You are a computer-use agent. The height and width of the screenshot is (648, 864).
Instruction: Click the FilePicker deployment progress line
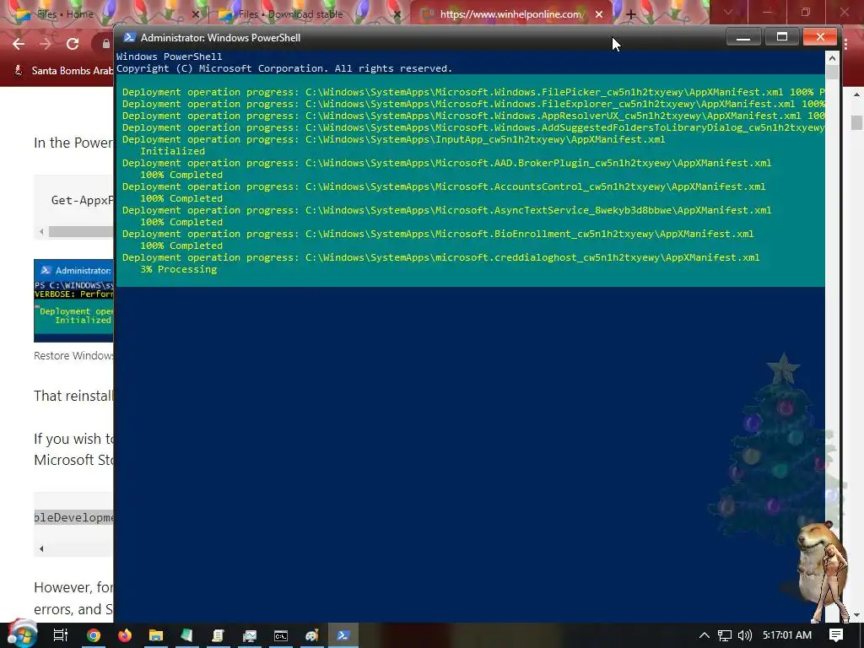[x=473, y=92]
